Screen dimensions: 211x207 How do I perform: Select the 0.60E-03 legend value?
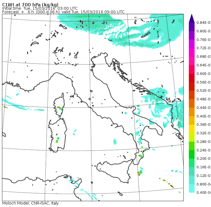(204, 74)
